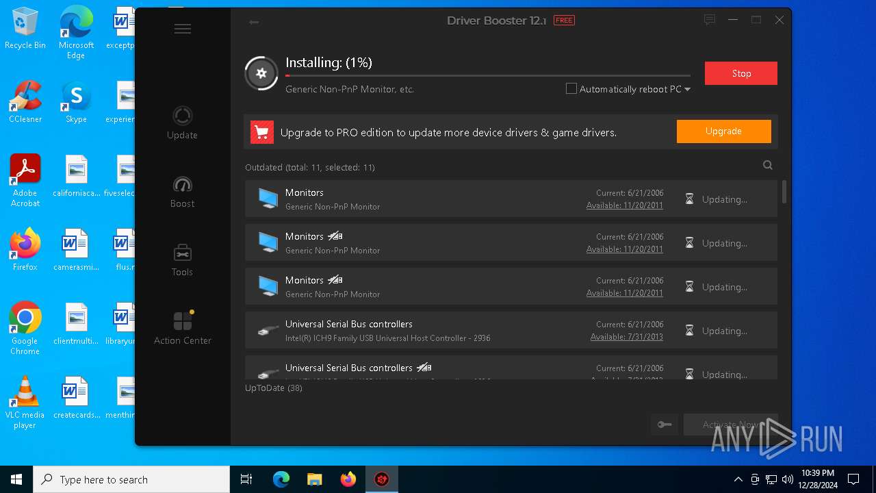Screen dimensions: 876x493
Task: Open Skype desktop shortcut
Action: pyautogui.click(x=76, y=102)
